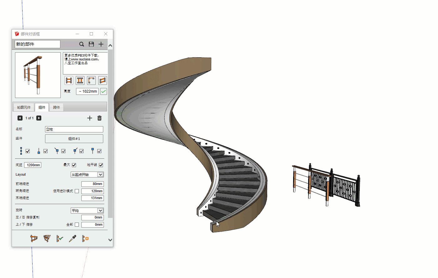The height and width of the screenshot is (278, 438).
Task: Go to next component with right arrow
Action: (39, 118)
